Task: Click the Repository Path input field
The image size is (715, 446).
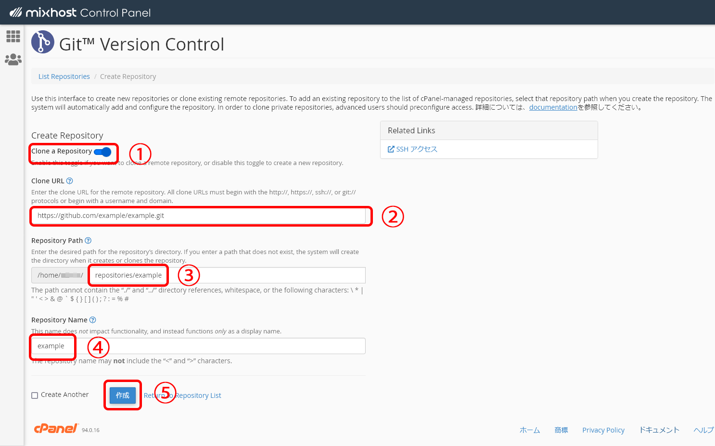Action: (x=226, y=275)
